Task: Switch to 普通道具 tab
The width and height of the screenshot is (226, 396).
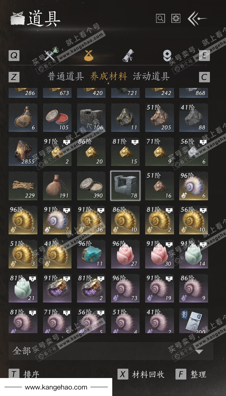Action: [66, 76]
